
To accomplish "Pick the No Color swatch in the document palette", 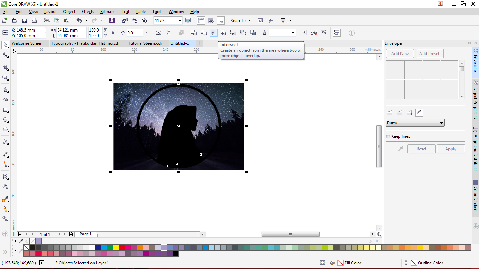I will coord(33,241).
